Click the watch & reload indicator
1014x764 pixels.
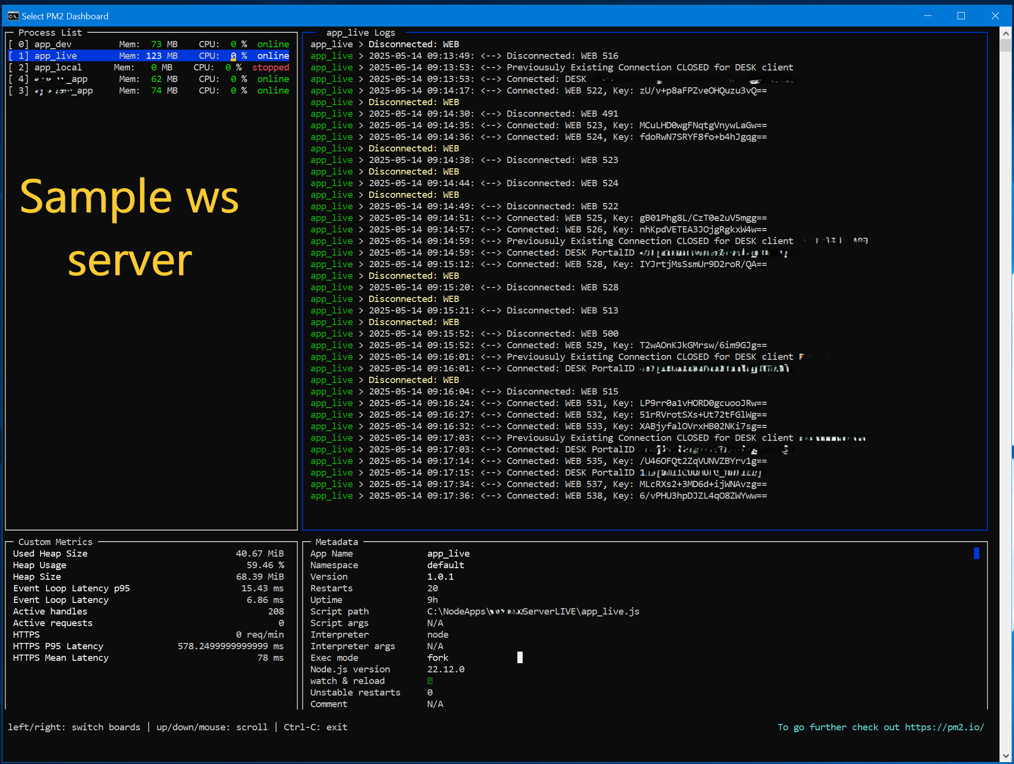click(x=430, y=681)
